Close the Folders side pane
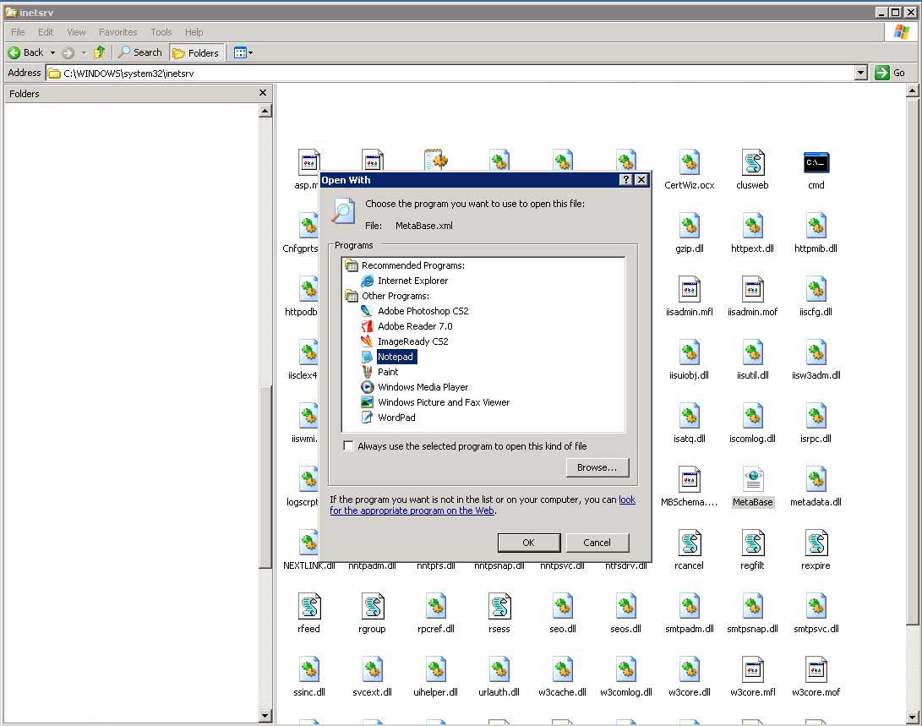This screenshot has width=922, height=726. click(x=263, y=93)
